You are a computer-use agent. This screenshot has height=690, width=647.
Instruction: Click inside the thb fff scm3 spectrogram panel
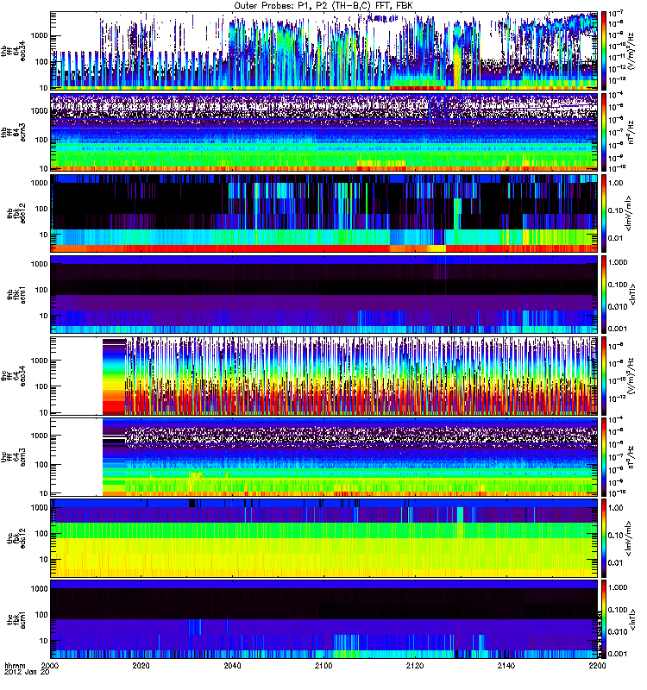[x=324, y=132]
